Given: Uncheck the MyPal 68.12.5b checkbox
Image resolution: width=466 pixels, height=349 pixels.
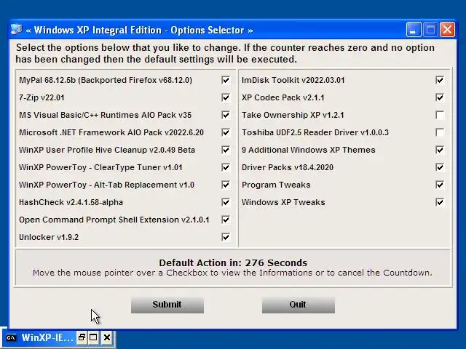Looking at the screenshot, I should 226,80.
